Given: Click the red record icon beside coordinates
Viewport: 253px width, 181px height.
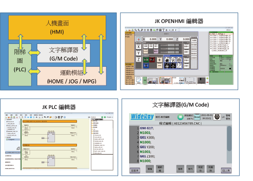Looking at the screenshot, I should [x=138, y=39].
